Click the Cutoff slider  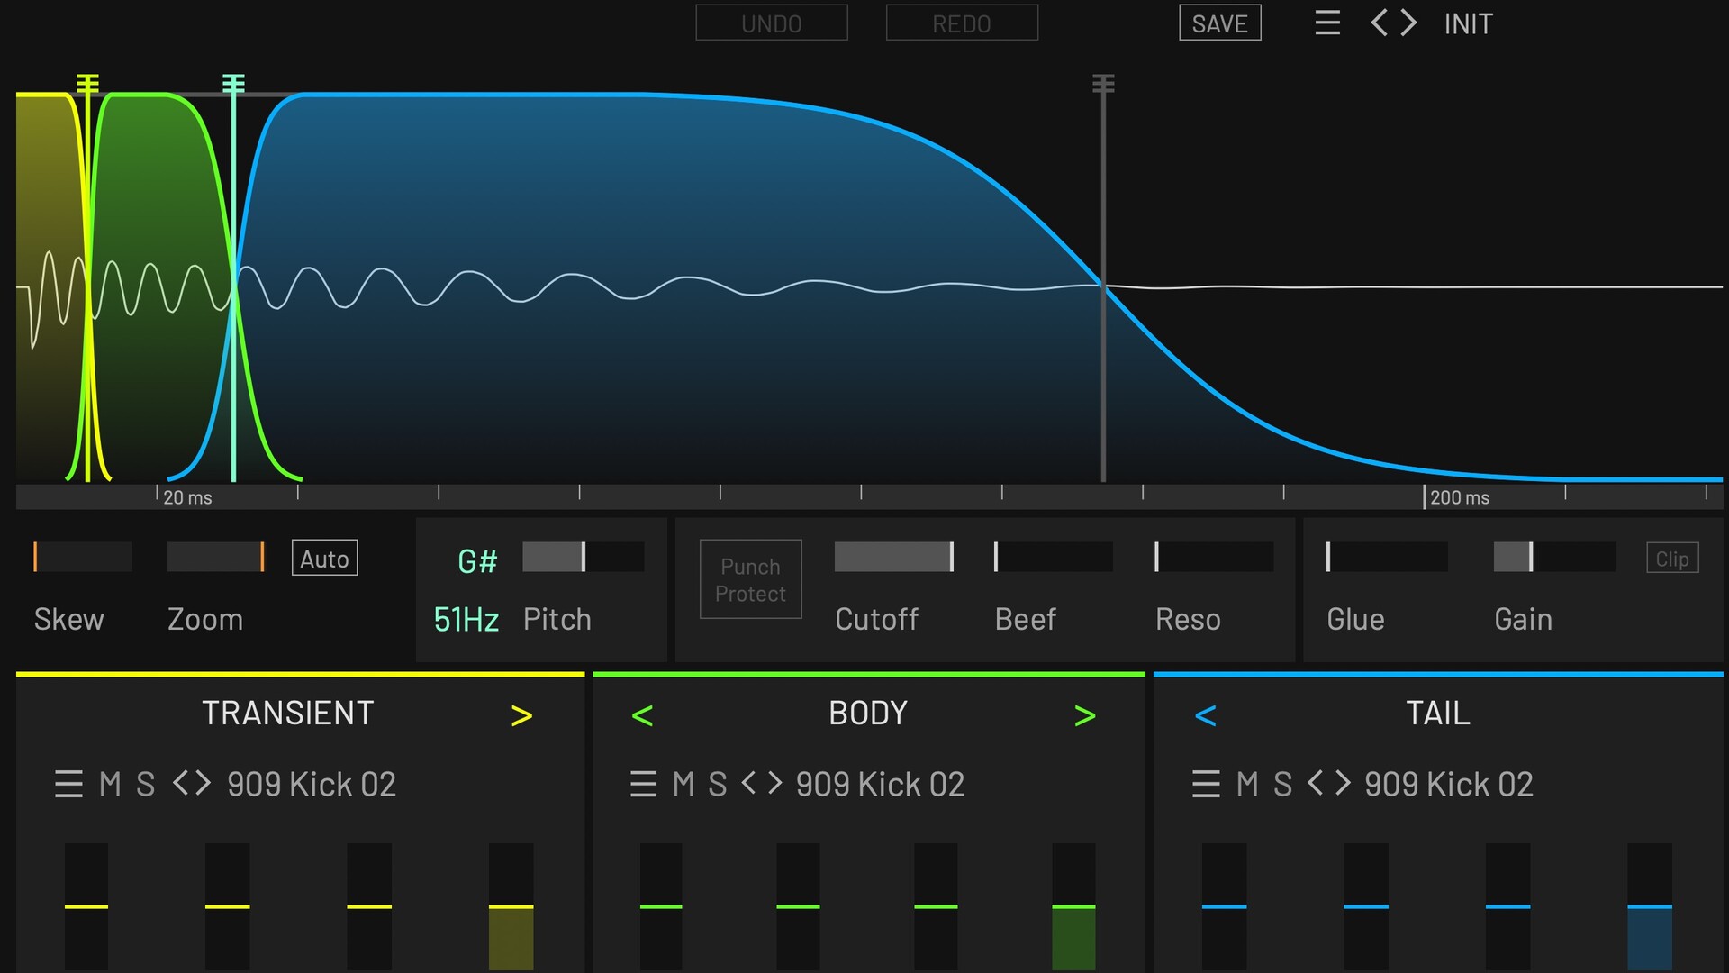(893, 557)
